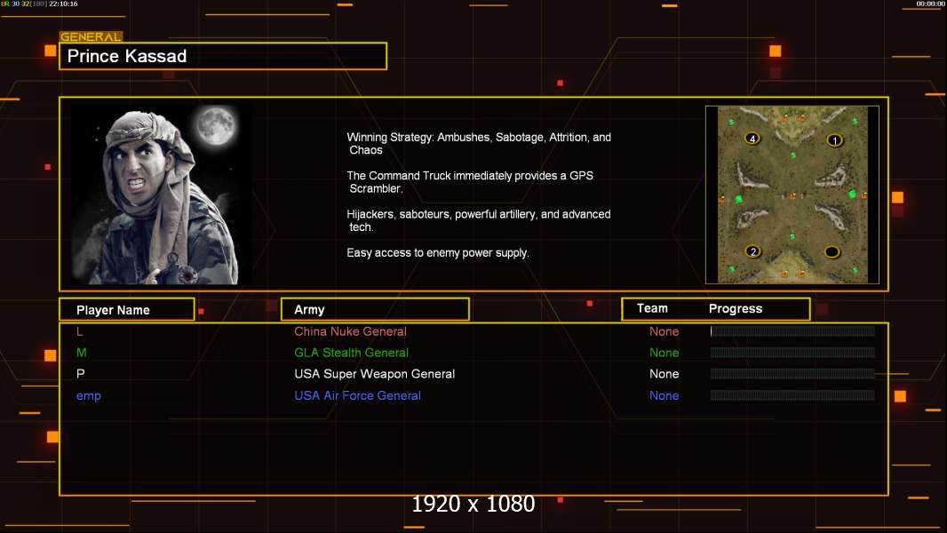Screen dimensions: 947x533
Task: Click China Nuke General army entry
Action: click(x=350, y=331)
